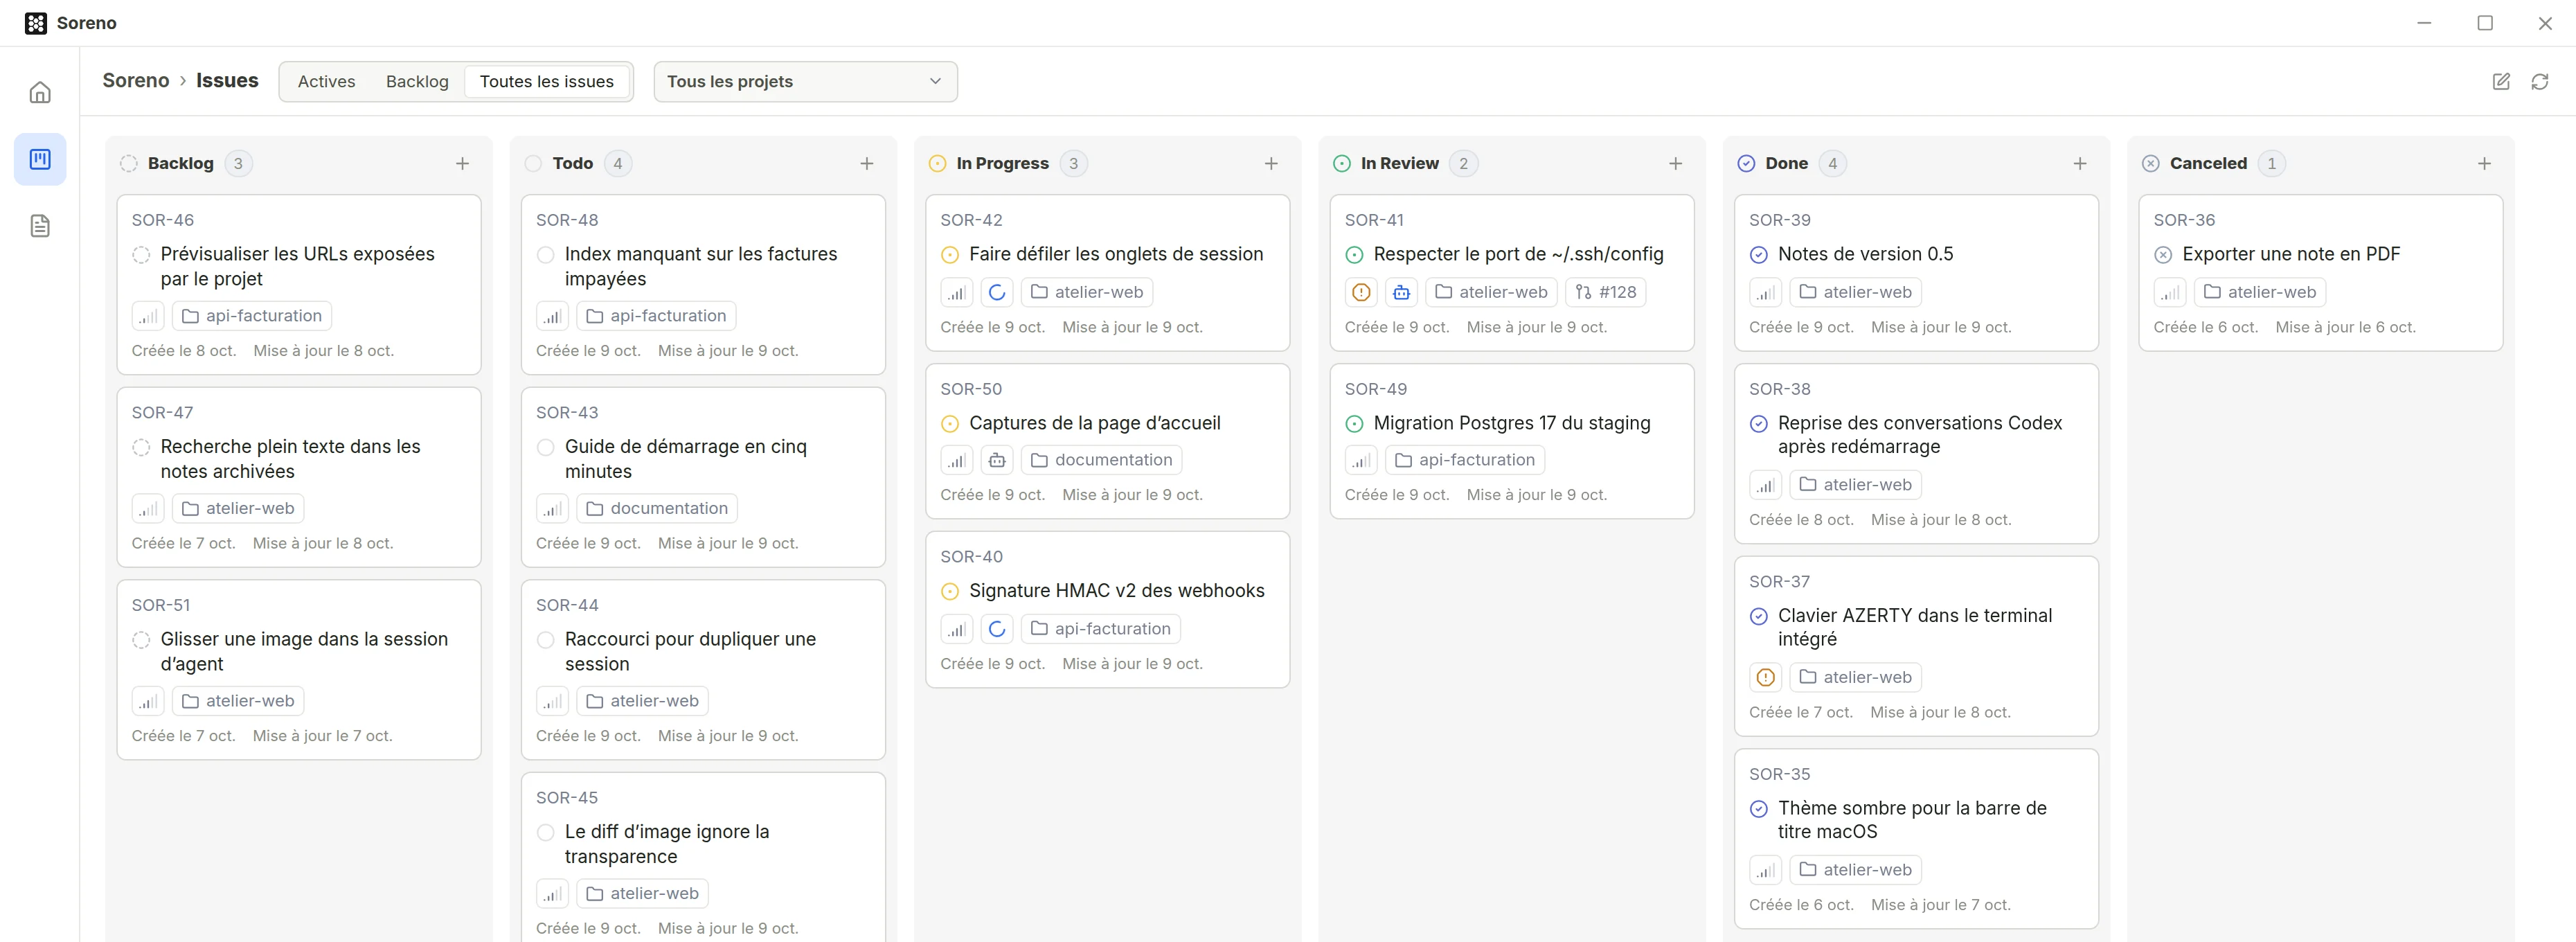
Task: Toggle status circle of SOR-43
Action: [x=546, y=447]
